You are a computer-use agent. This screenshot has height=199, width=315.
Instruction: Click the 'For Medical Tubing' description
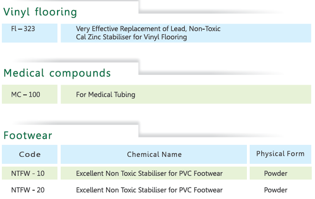pyautogui.click(x=106, y=94)
